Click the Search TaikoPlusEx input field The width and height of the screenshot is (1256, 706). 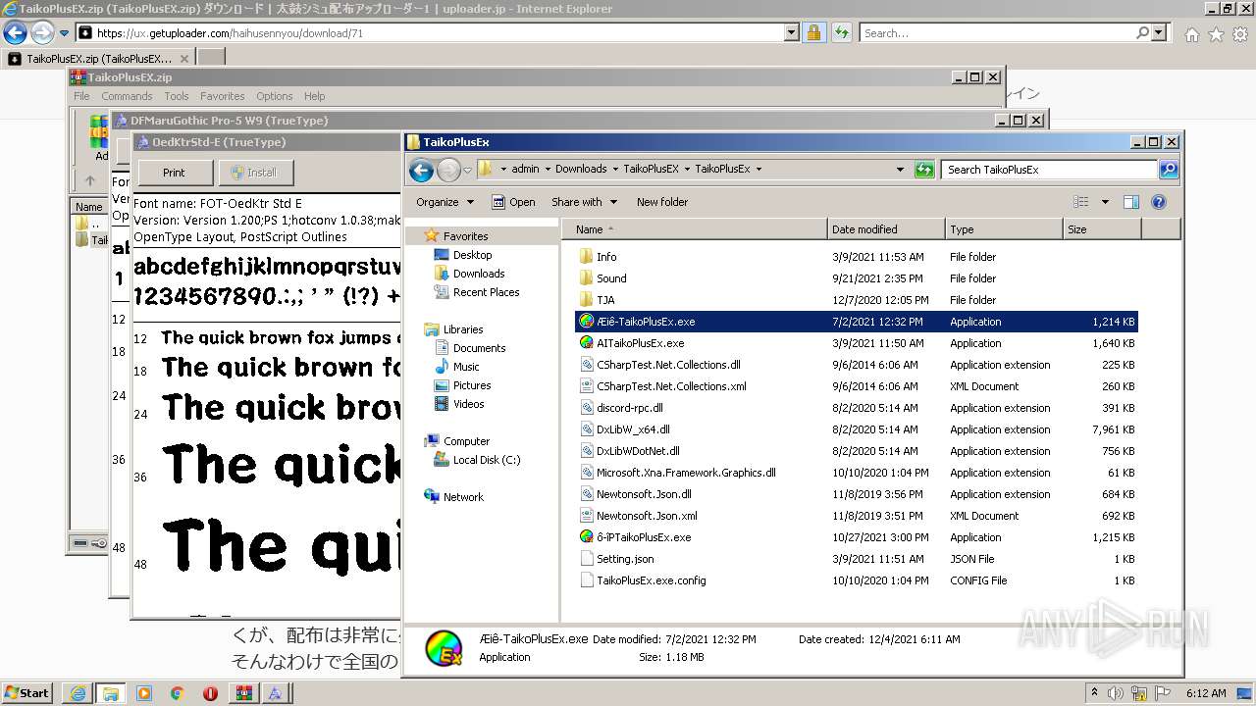click(1049, 170)
